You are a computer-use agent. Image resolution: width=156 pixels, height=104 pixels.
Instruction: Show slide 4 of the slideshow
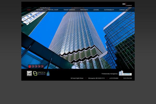coord(39,66)
